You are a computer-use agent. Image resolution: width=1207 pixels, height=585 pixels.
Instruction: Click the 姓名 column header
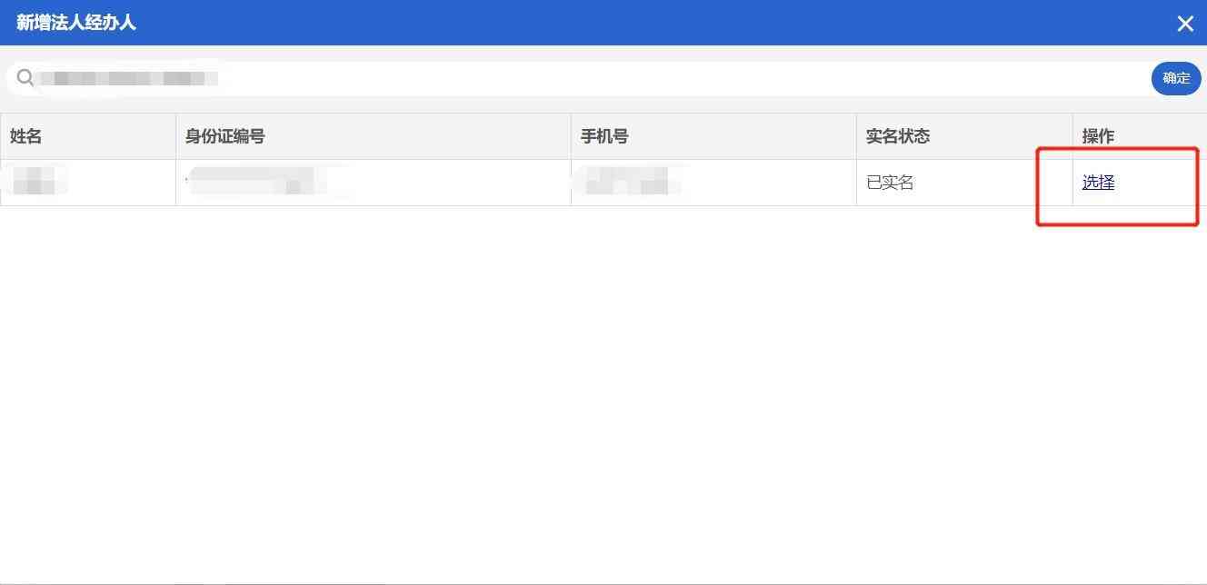[26, 136]
